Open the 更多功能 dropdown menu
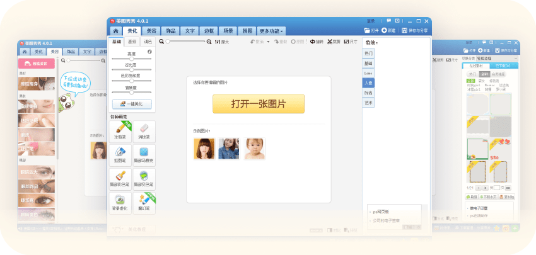536x255 pixels. pyautogui.click(x=272, y=30)
